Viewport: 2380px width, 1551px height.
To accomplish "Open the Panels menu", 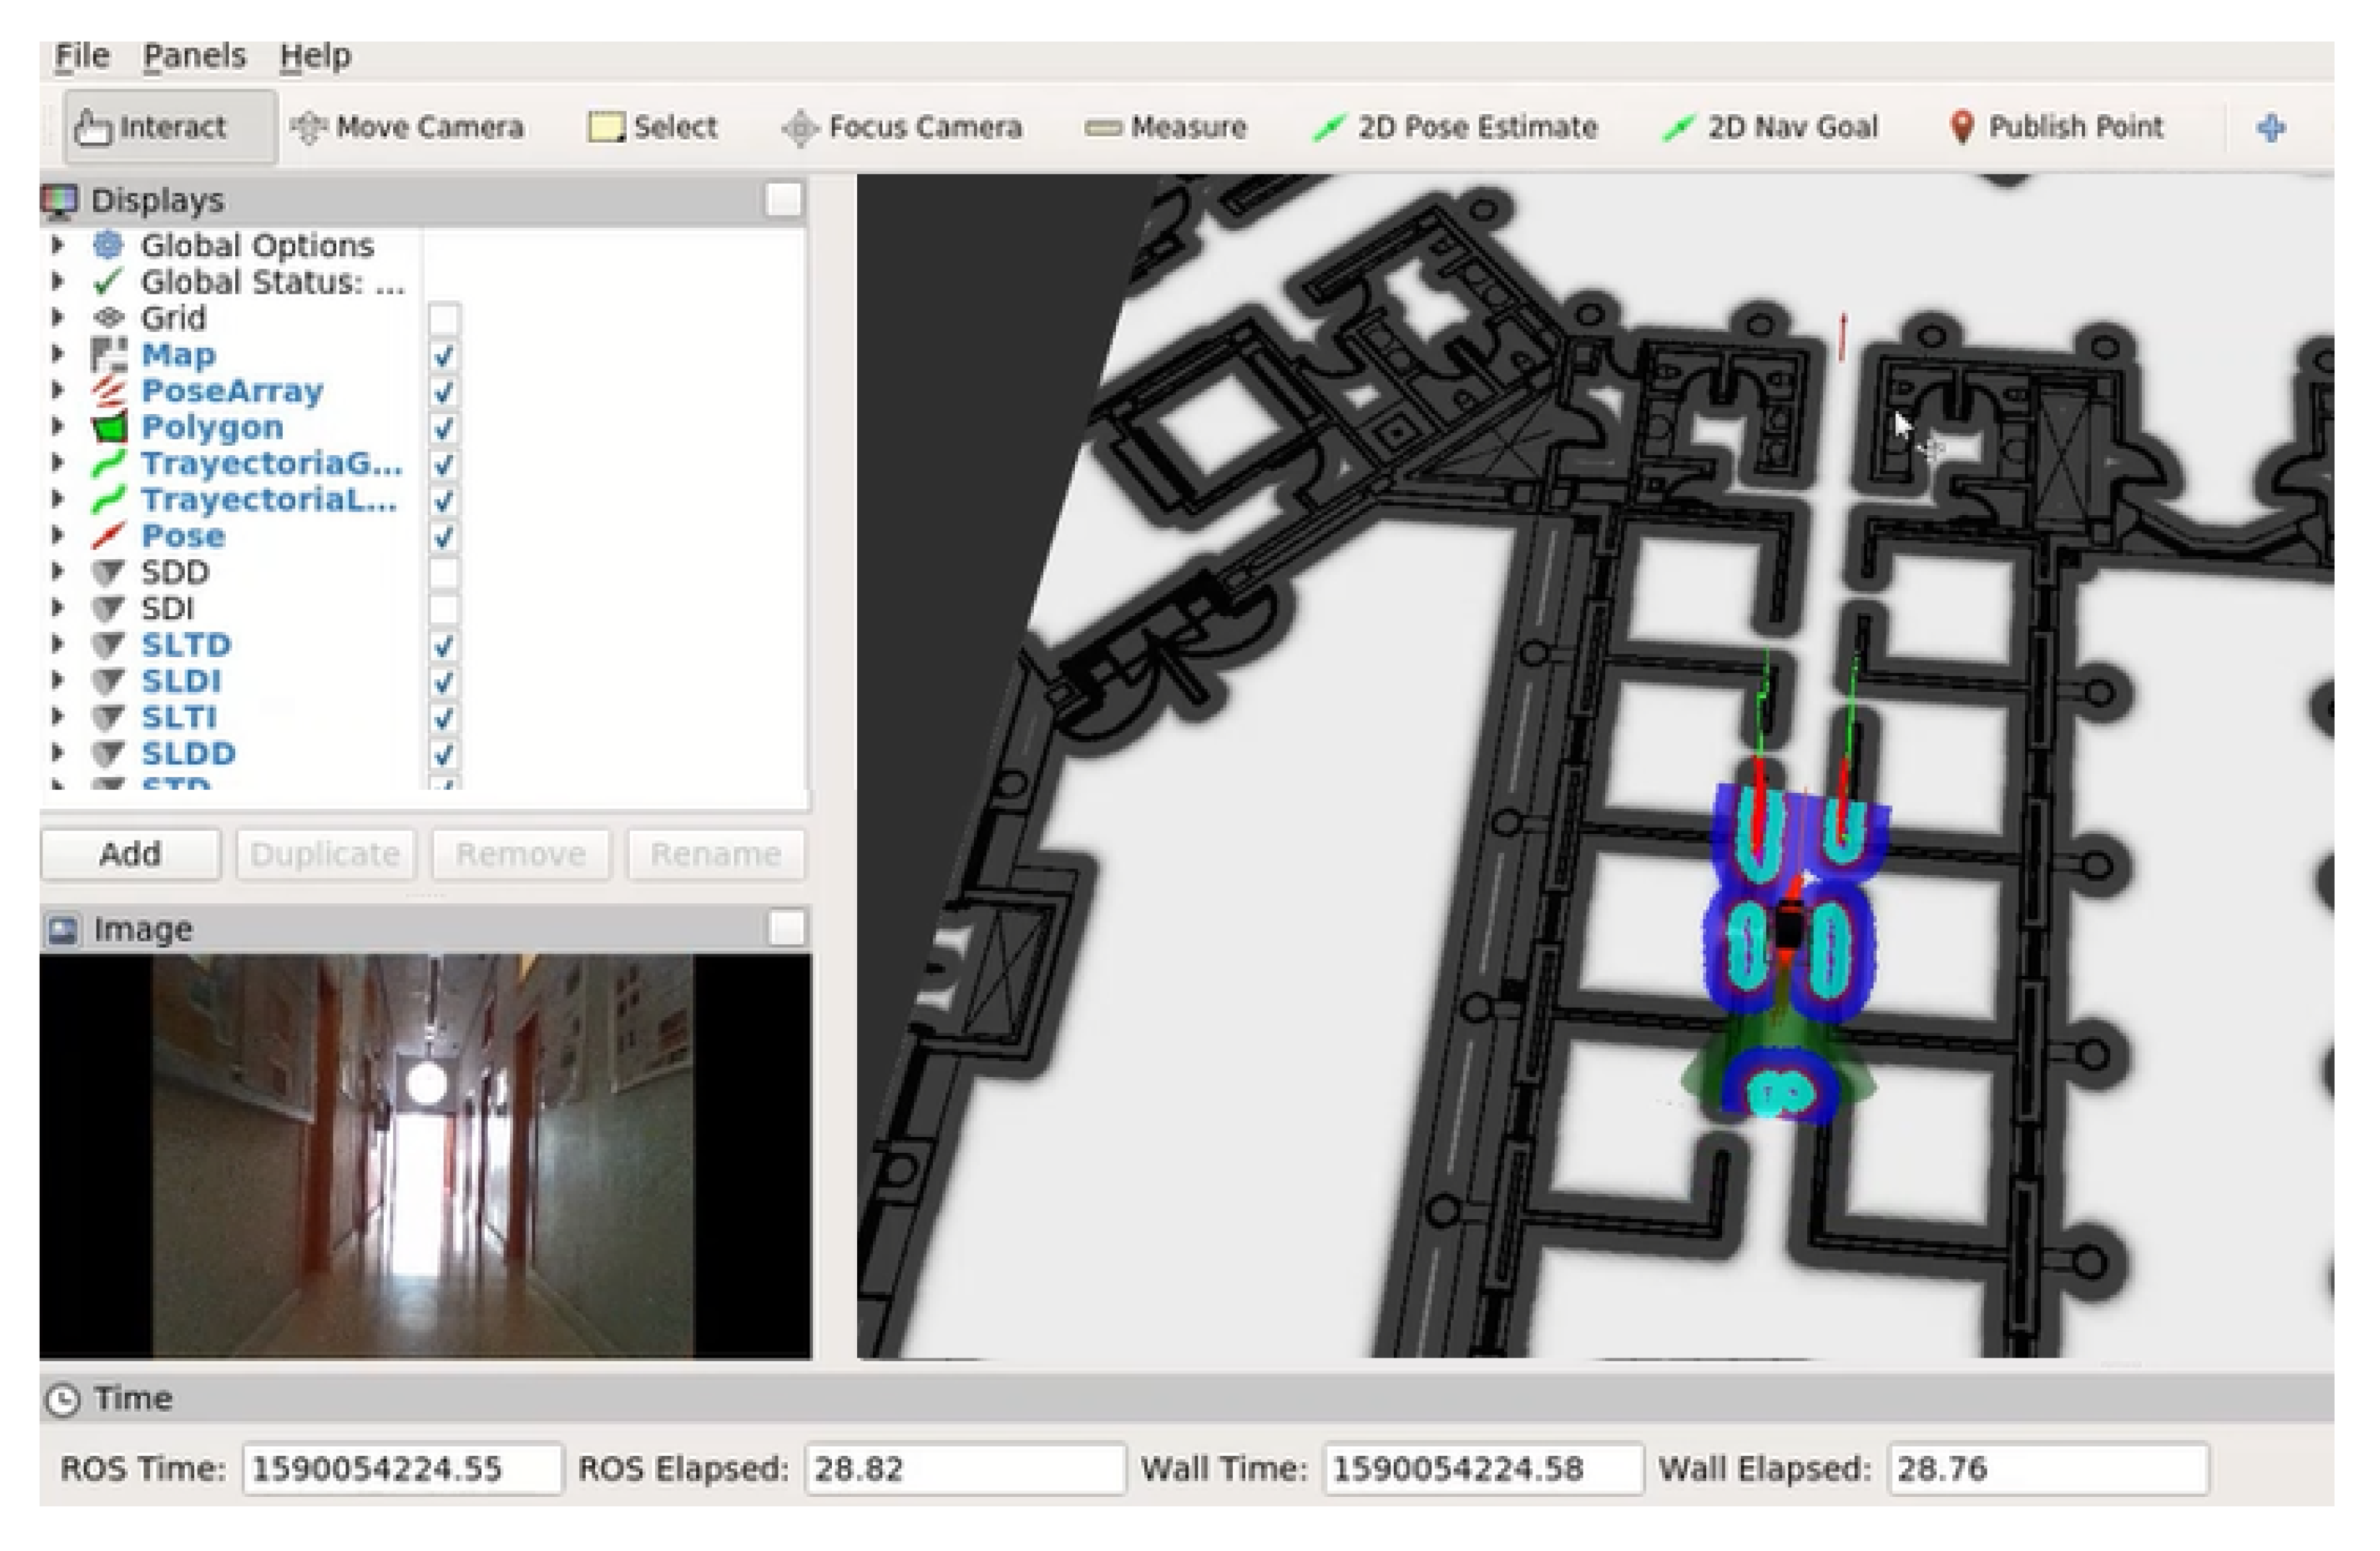I will coord(194,55).
